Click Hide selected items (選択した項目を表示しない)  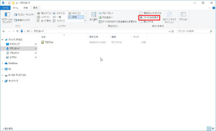(169, 18)
